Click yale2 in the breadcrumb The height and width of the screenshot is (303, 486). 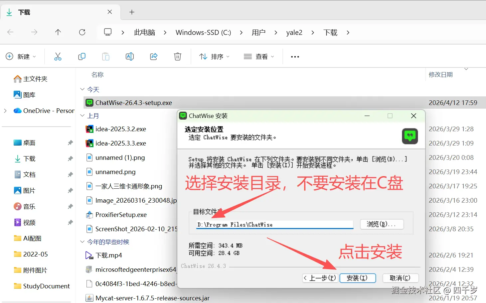(294, 32)
